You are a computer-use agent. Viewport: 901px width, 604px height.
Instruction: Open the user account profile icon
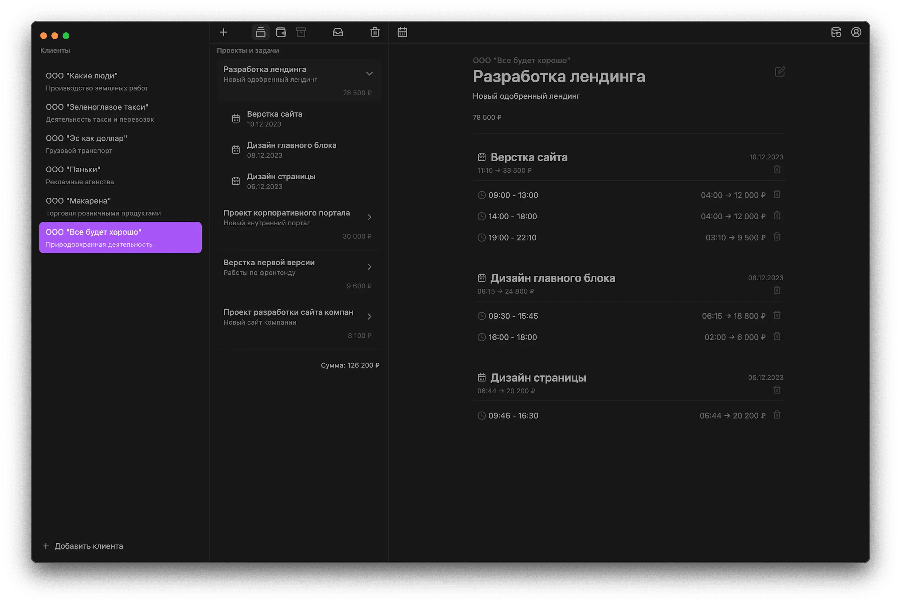click(x=856, y=32)
